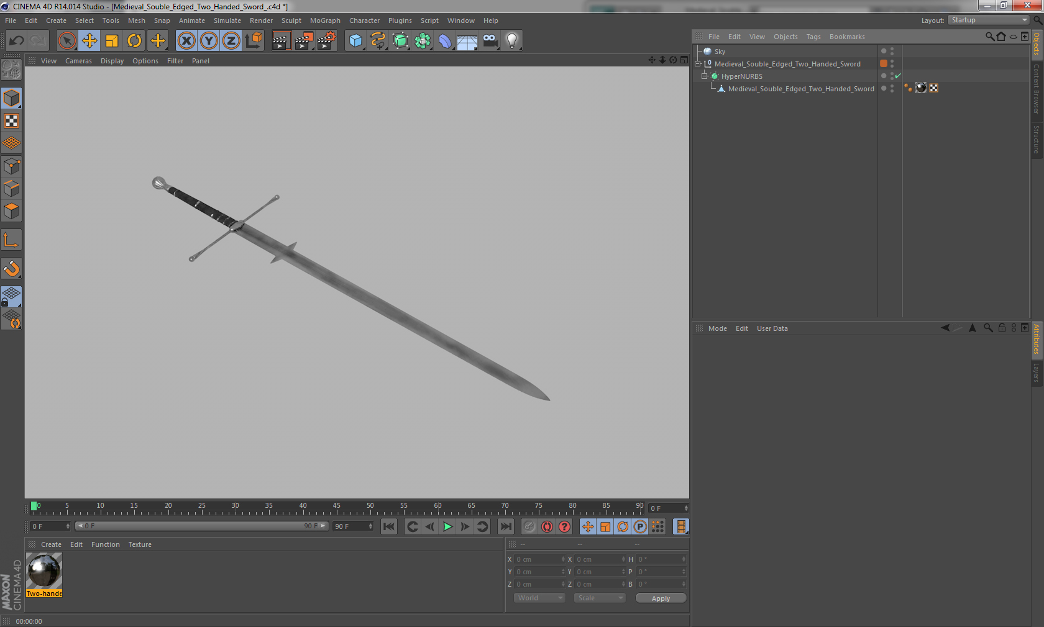Activate the Rotate tool
This screenshot has height=627, width=1044.
click(x=134, y=41)
